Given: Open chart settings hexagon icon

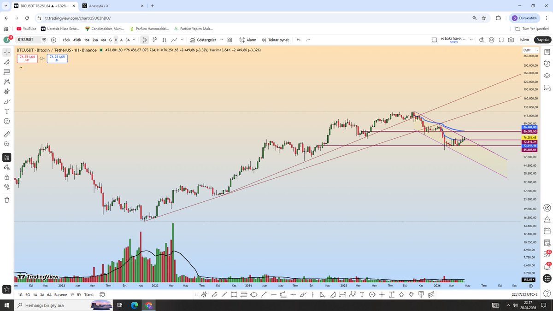Looking at the screenshot, I should (x=491, y=40).
